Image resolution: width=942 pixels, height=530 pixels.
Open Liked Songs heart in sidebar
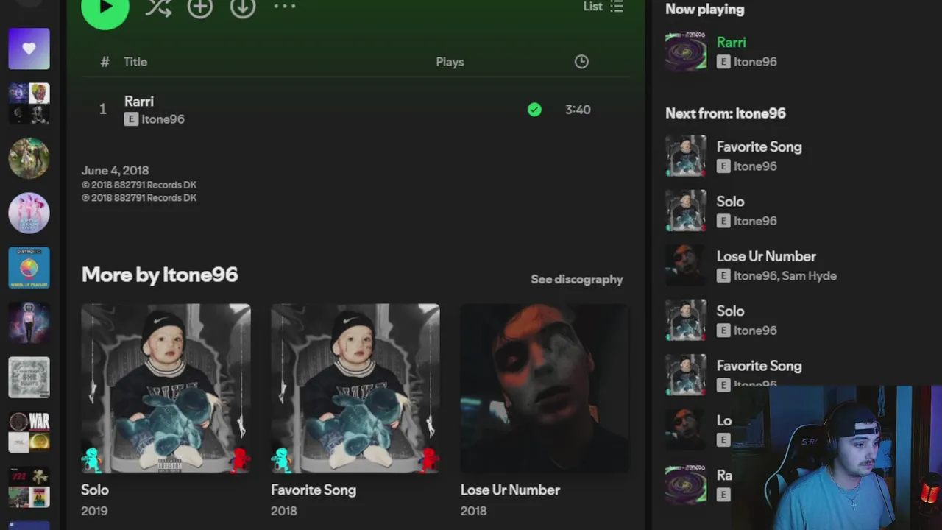29,49
